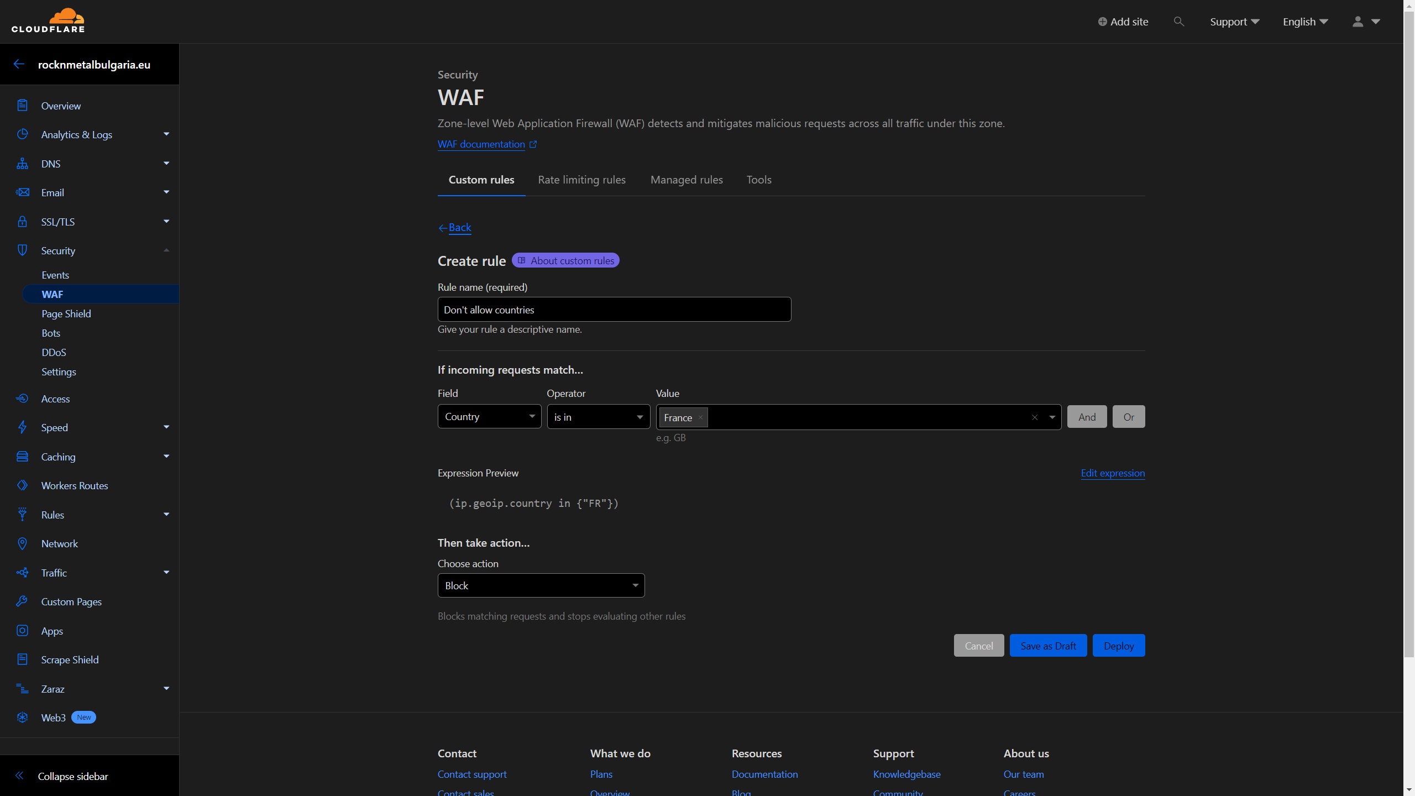Click the Scrape Shield icon
Viewport: 1415px width, 796px height.
[x=22, y=659]
